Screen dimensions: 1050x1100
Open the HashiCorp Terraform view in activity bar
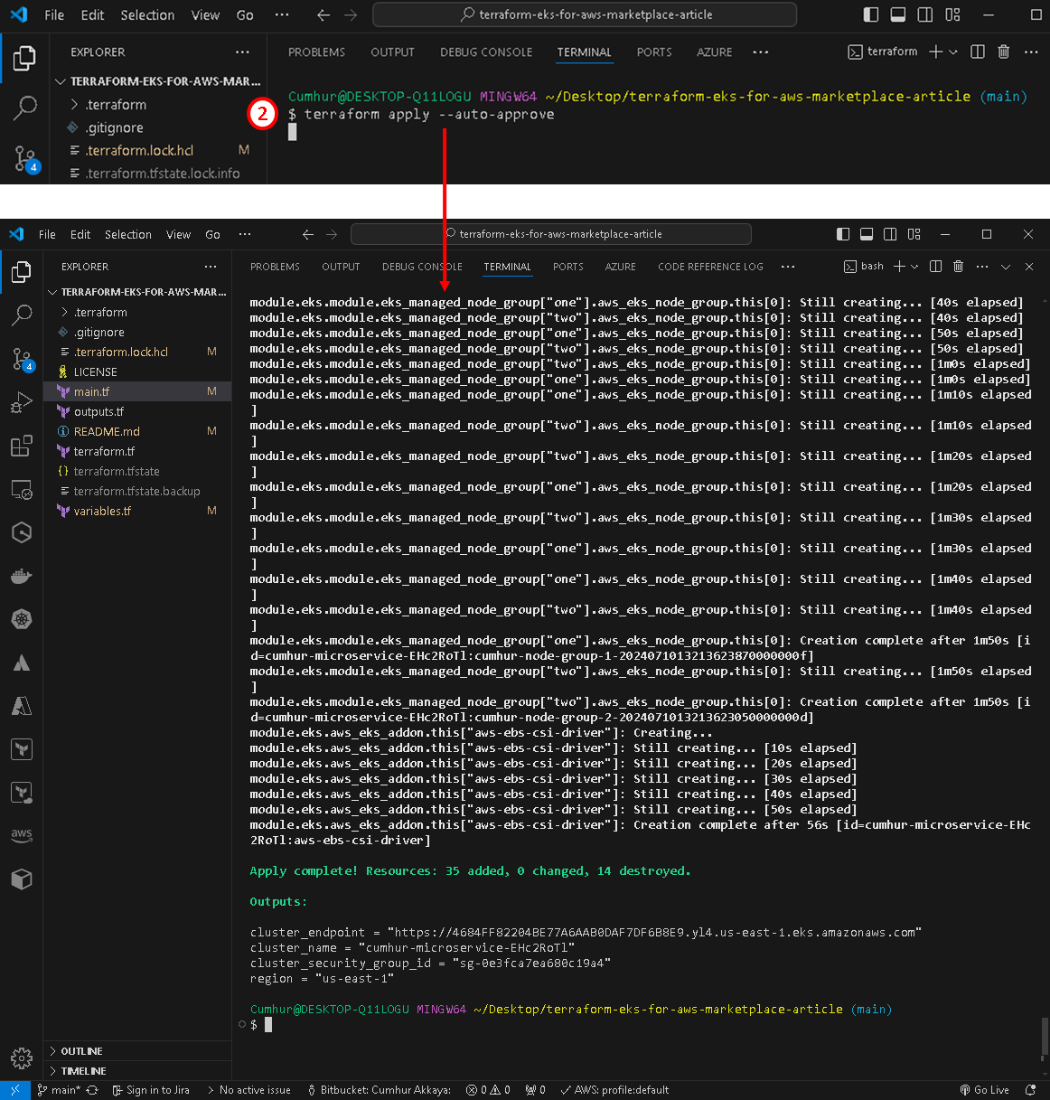[22, 750]
